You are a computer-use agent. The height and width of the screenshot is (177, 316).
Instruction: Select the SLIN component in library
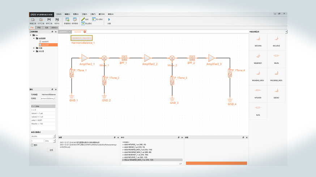point(258,108)
